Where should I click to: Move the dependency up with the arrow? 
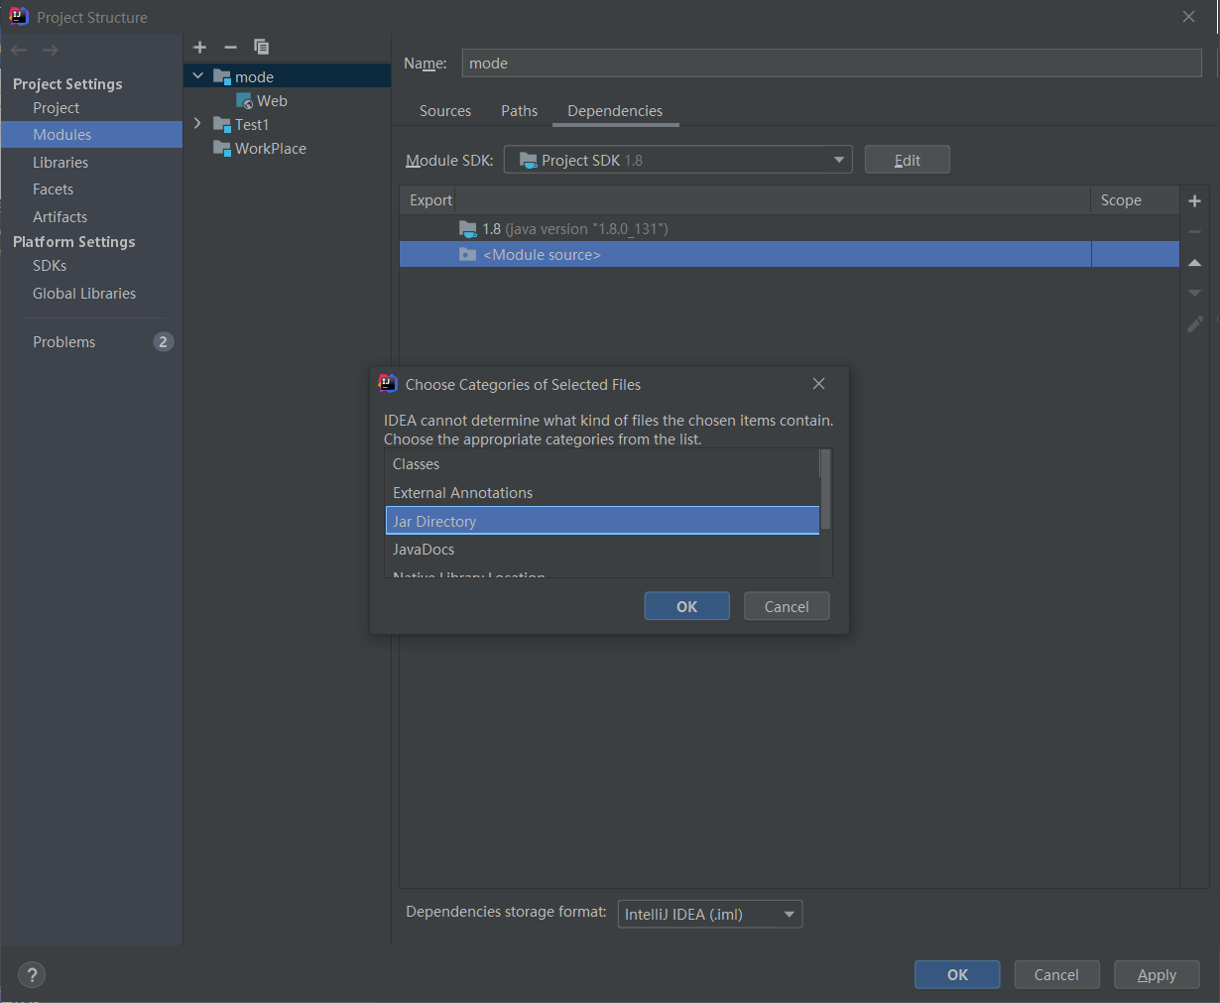click(1194, 263)
